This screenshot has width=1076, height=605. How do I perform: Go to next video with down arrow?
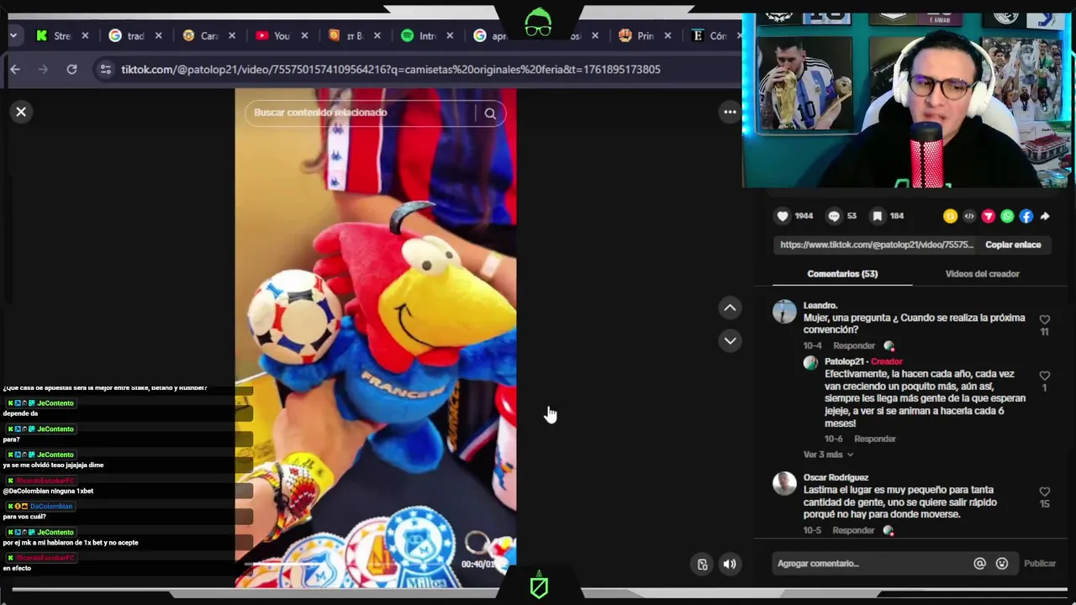[x=730, y=340]
